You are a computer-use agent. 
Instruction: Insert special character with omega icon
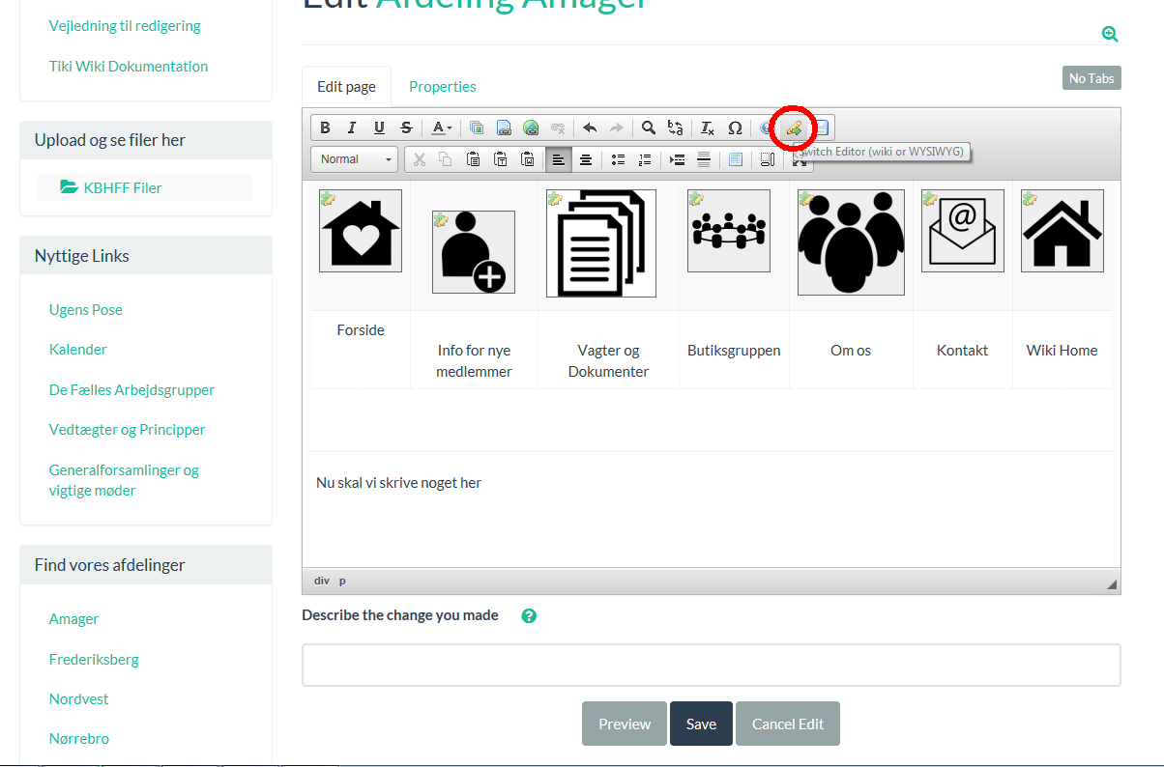(735, 128)
